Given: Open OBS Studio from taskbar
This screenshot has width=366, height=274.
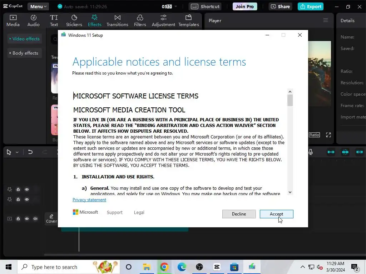Looking at the screenshot, I should coord(199,267).
